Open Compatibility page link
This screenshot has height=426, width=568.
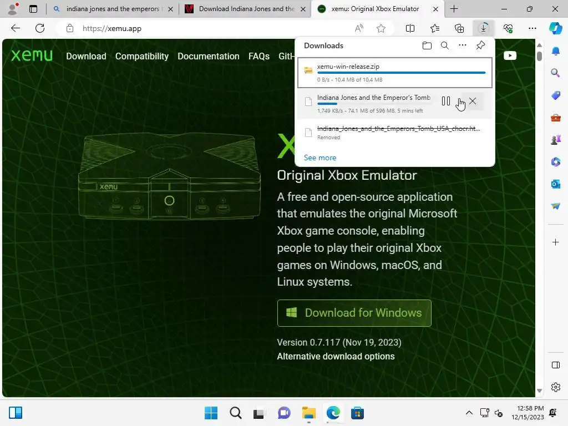pos(141,56)
